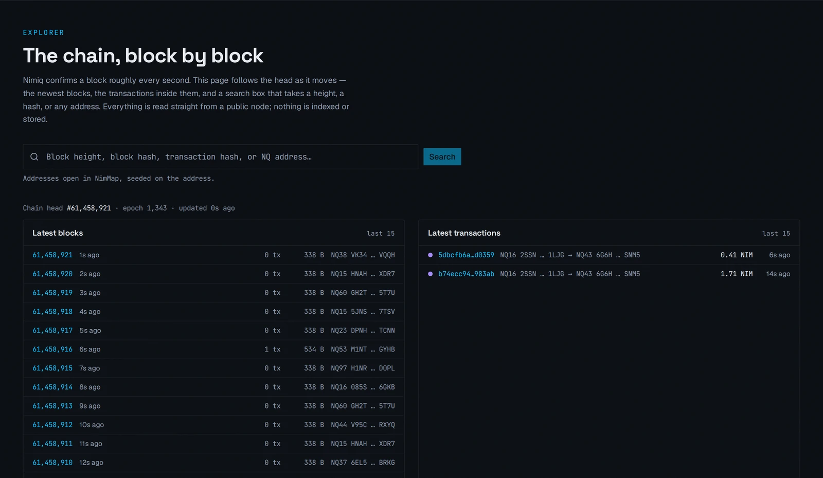Click 'last 15' label in Latest blocks

click(381, 234)
